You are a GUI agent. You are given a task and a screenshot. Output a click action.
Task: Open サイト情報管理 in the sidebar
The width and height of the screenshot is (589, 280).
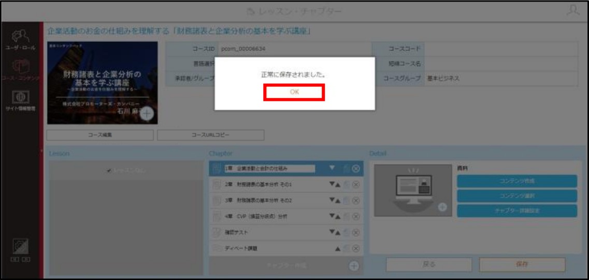click(20, 100)
